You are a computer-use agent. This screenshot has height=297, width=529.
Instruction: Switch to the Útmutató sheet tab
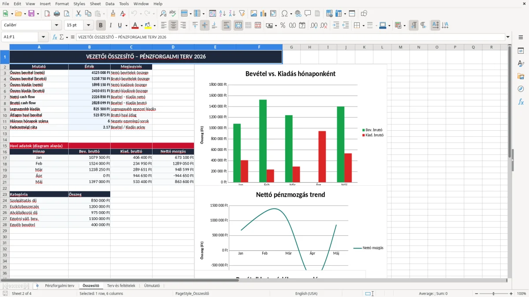tap(152, 286)
